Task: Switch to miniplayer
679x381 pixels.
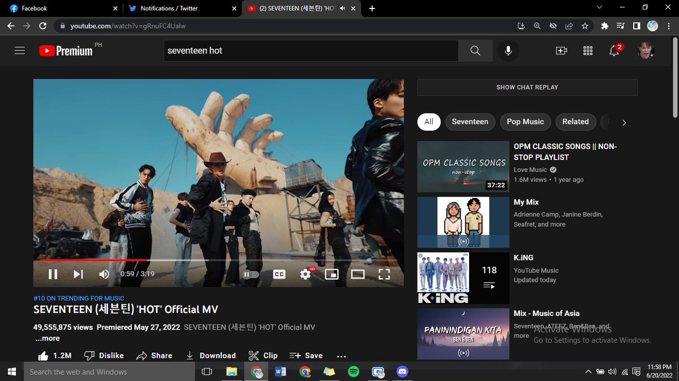Action: pyautogui.click(x=332, y=274)
